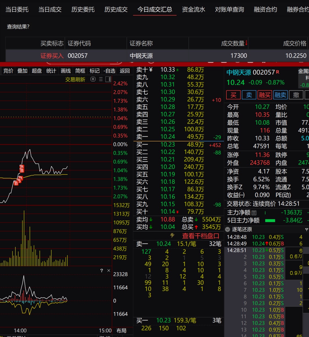Viewport: 309px width, 337px height.
Task: Click the 融卖 margin sell button
Action: [x=280, y=95]
